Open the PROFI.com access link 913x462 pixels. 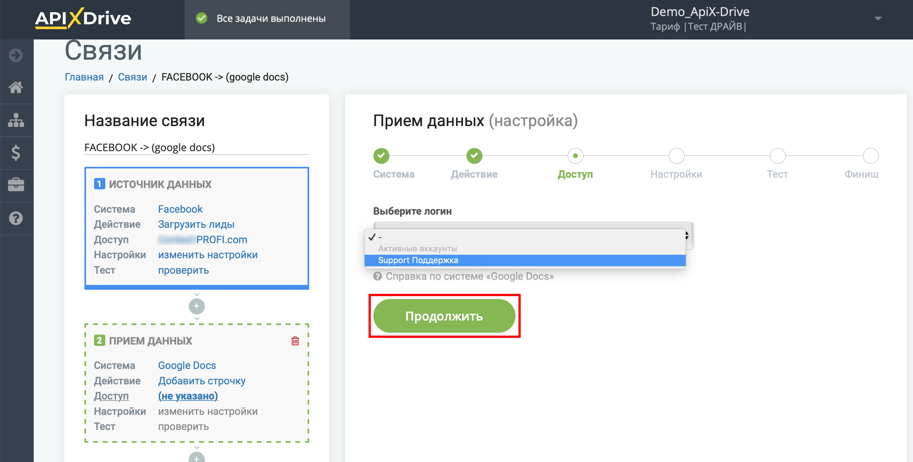click(x=203, y=240)
